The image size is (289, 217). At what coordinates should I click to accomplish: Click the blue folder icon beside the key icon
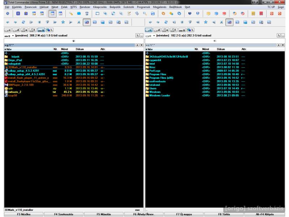(x=79, y=13)
